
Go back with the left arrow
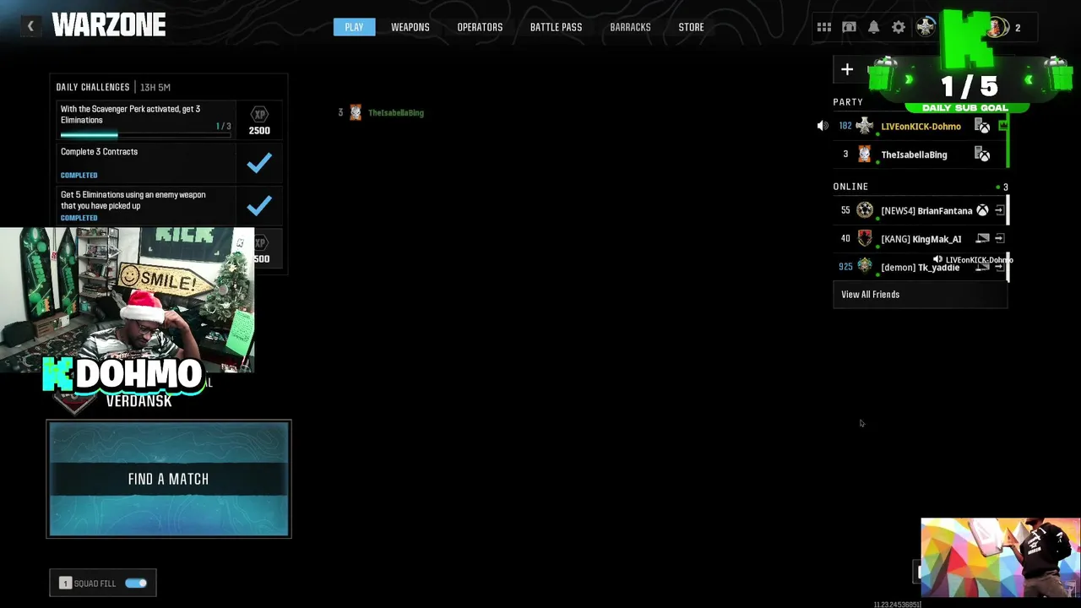(30, 26)
